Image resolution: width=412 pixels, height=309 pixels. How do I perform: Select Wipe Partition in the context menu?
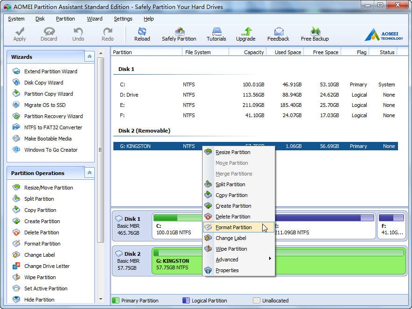pyautogui.click(x=231, y=249)
